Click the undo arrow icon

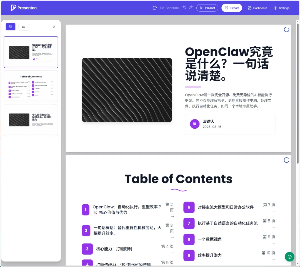tap(184, 8)
